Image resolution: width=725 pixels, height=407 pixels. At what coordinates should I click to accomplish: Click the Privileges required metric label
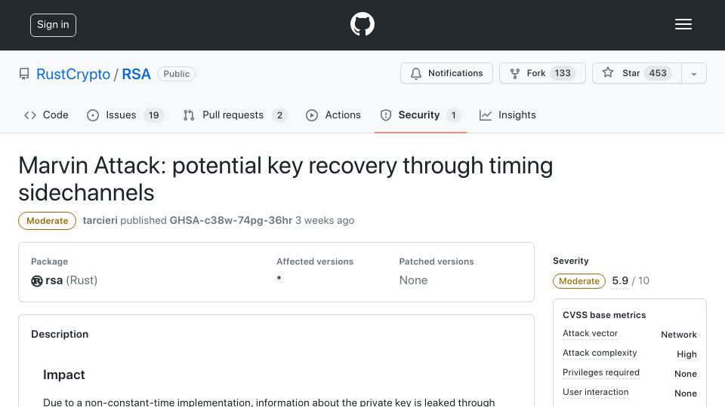tap(601, 372)
